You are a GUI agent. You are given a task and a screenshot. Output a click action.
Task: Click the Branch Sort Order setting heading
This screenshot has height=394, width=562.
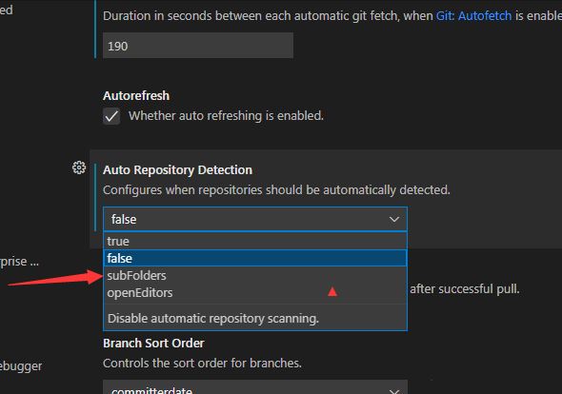(x=153, y=344)
